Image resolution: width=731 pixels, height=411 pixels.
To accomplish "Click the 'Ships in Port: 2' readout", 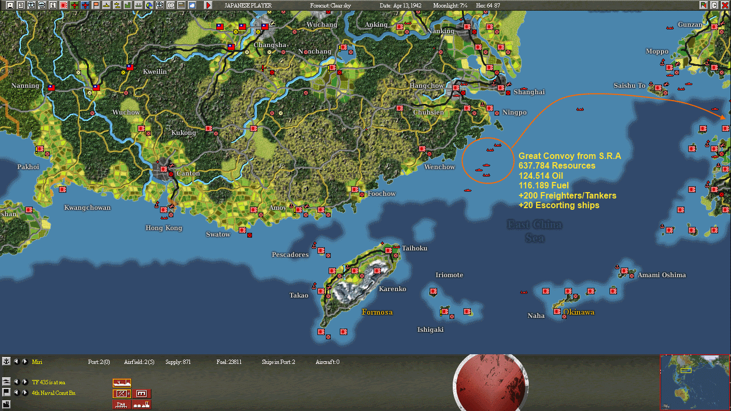I will (x=278, y=362).
